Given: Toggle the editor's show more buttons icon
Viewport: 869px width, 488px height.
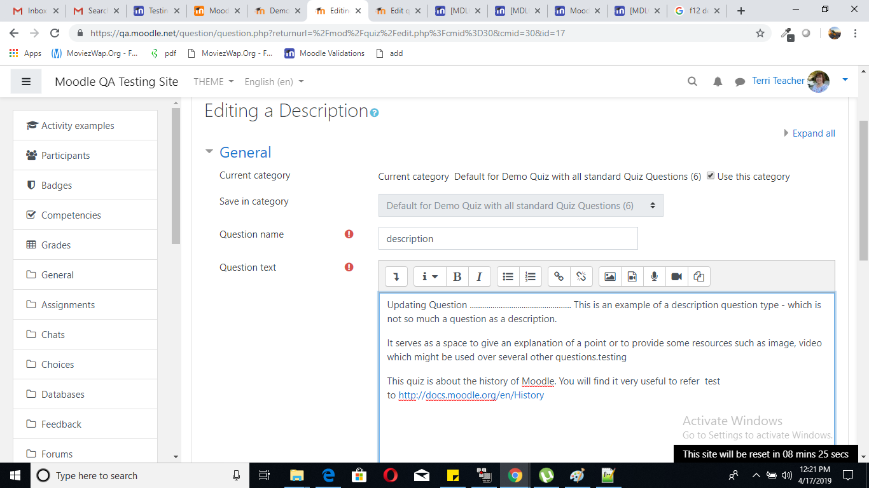Looking at the screenshot, I should (x=396, y=276).
